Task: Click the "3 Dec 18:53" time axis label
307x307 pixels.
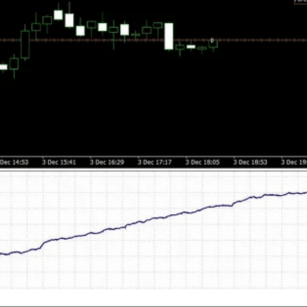Action: pos(250,162)
